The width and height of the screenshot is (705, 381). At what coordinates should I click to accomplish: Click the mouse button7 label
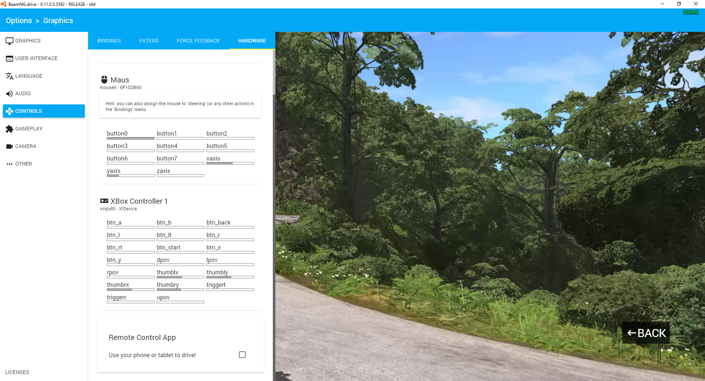[x=167, y=158]
